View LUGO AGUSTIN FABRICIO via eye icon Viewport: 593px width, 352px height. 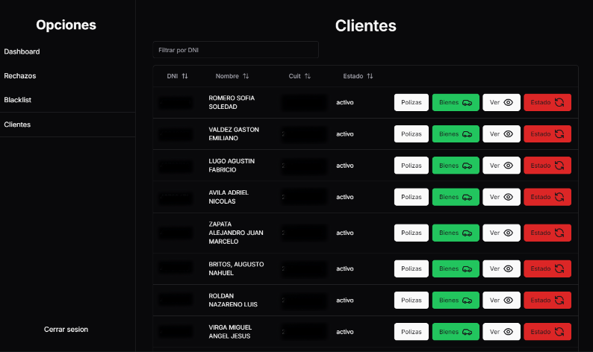coord(509,166)
